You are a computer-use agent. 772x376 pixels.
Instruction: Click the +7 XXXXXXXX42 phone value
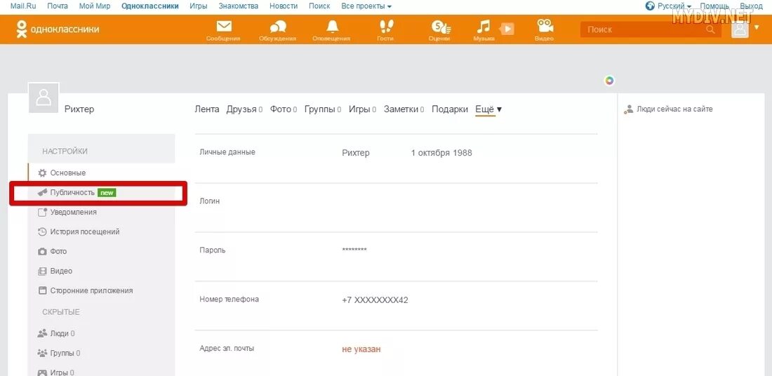(x=375, y=300)
